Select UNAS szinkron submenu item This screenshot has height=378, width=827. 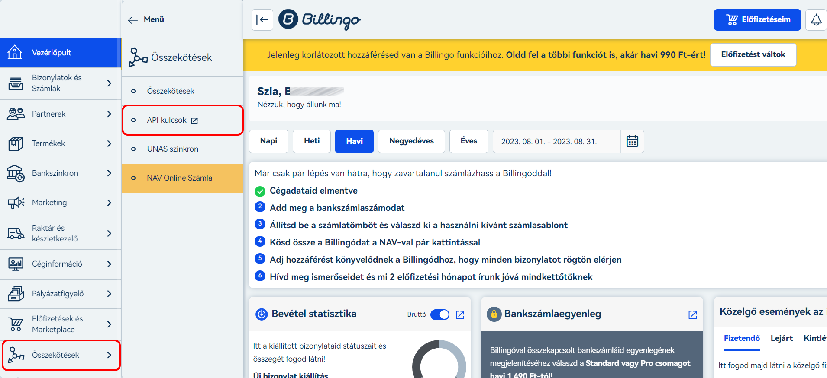(182, 149)
